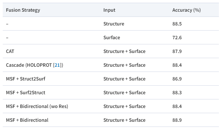Select the MSF + Surf2Struct cell
This screenshot has width=222, height=130.
[x=26, y=93]
